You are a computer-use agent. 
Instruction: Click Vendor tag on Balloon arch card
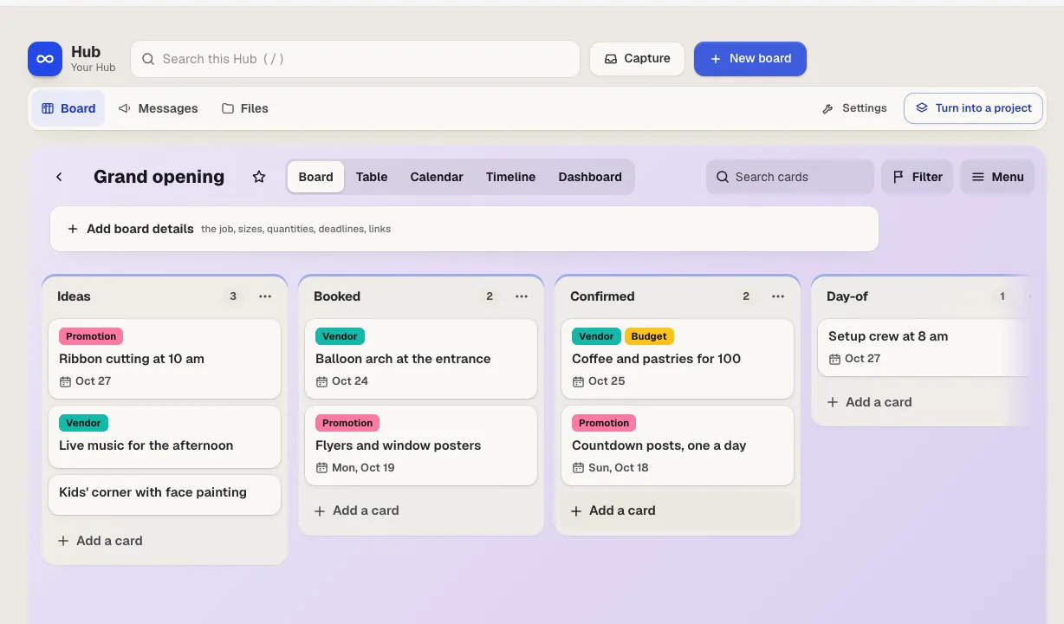coord(340,336)
